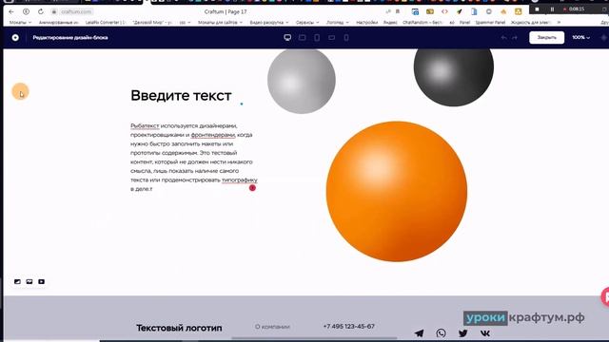This screenshot has height=342, width=609.
Task: Click the browser reload icon
Action: coord(41,11)
